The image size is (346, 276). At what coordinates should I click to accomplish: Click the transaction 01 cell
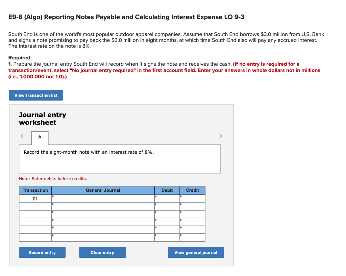coord(35,198)
